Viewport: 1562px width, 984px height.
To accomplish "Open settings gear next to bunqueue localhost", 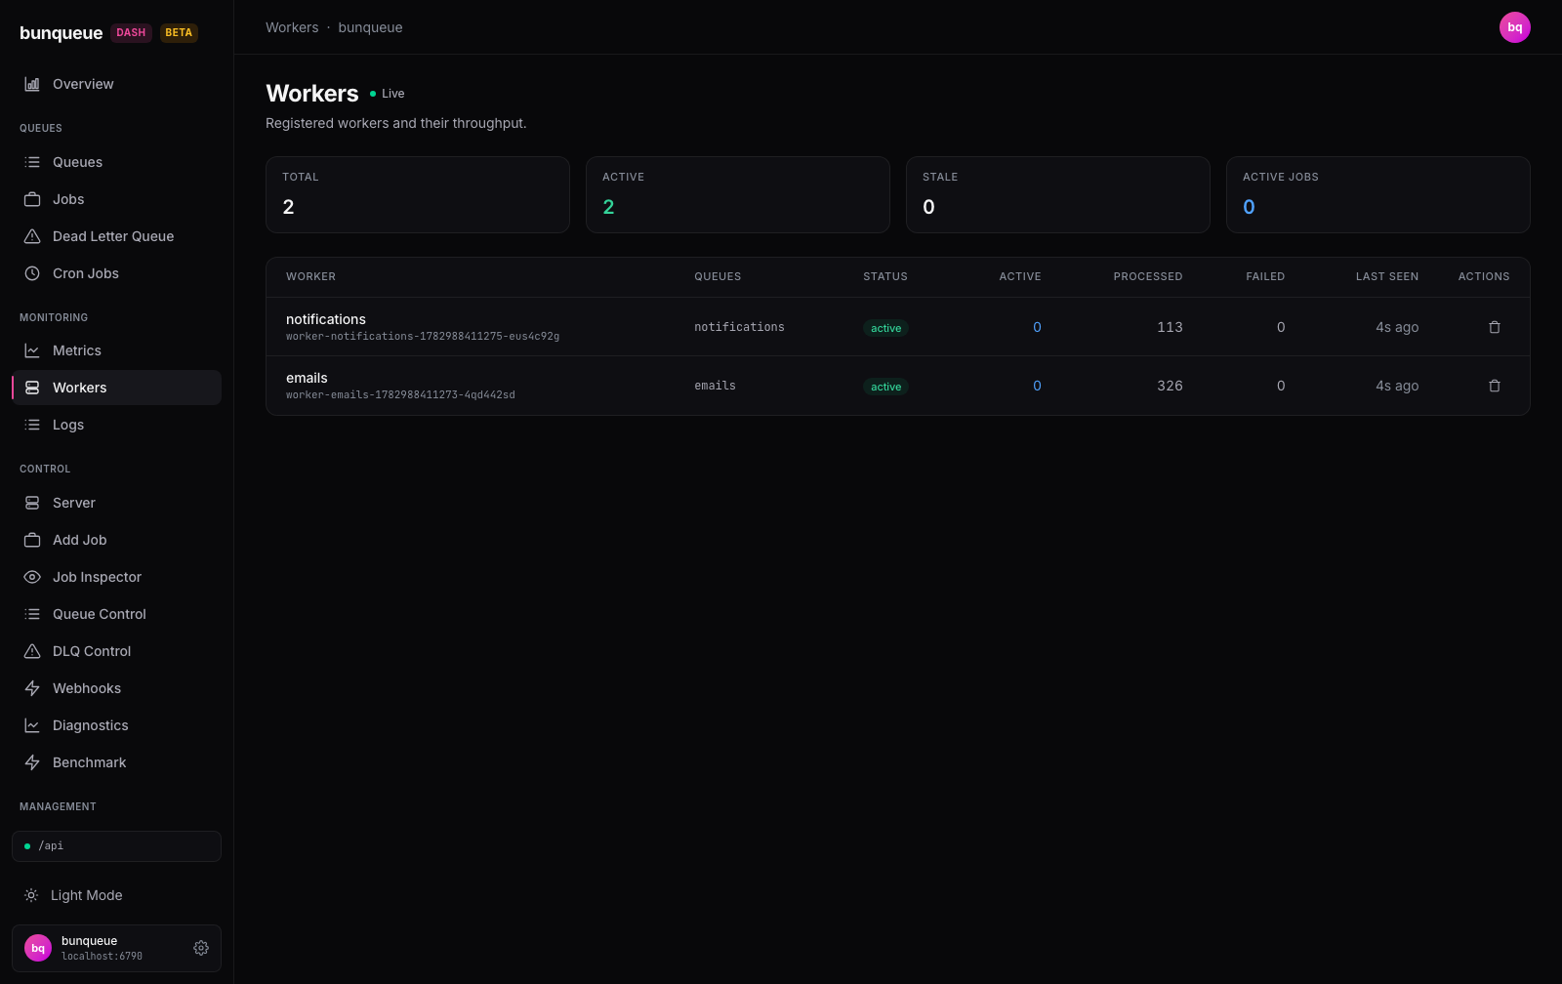I will click(201, 948).
